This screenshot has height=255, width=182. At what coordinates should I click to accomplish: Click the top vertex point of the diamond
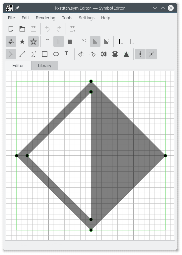[91, 81]
